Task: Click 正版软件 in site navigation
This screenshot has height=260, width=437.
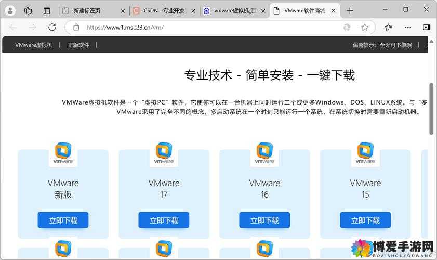Action: [x=78, y=45]
